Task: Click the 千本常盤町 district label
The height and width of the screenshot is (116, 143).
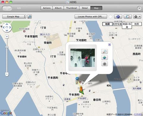Action: click(x=31, y=36)
